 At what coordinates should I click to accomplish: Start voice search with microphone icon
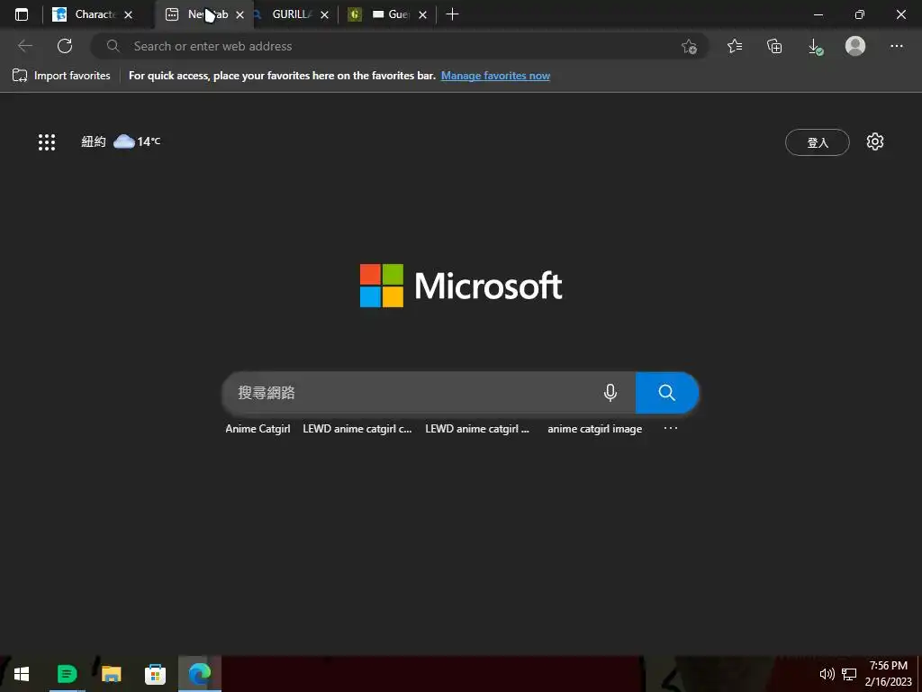610,393
